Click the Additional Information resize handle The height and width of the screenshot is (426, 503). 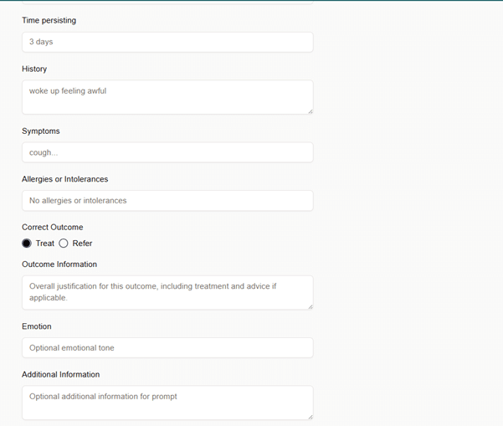tap(310, 416)
